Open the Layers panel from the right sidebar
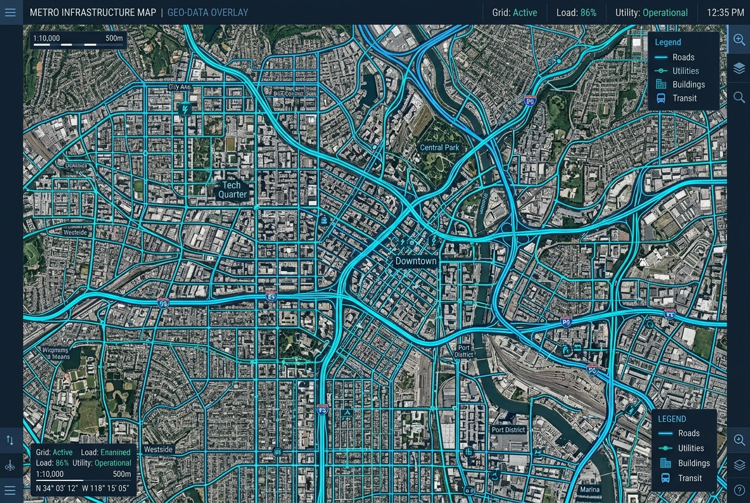750x503 pixels. click(739, 68)
